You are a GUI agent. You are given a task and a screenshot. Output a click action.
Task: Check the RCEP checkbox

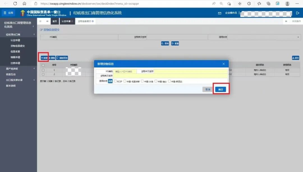click(115, 81)
